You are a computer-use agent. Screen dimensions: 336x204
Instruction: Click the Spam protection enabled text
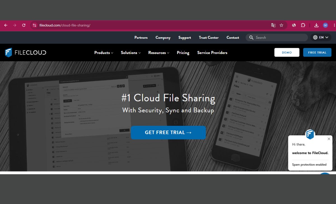pyautogui.click(x=309, y=164)
